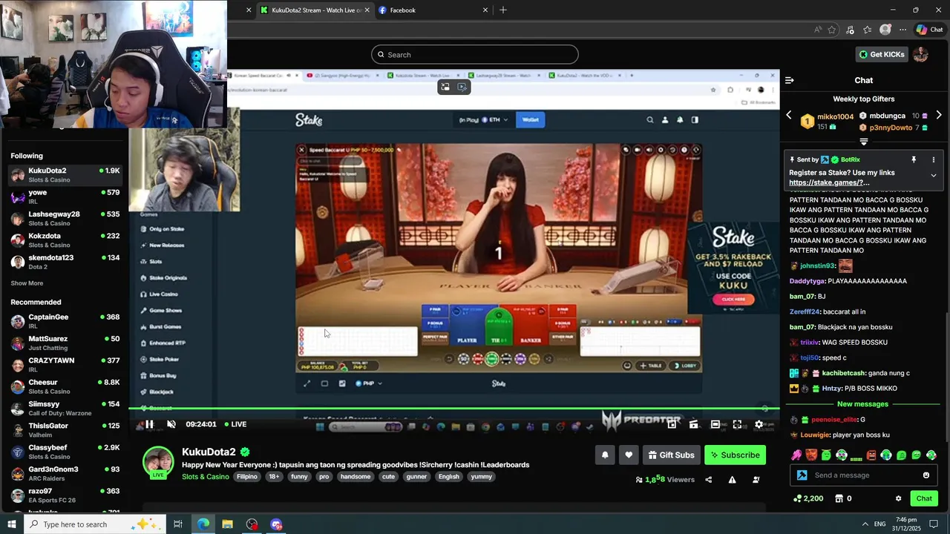Open chat settings gear icon
This screenshot has width=950, height=534.
pyautogui.click(x=898, y=498)
